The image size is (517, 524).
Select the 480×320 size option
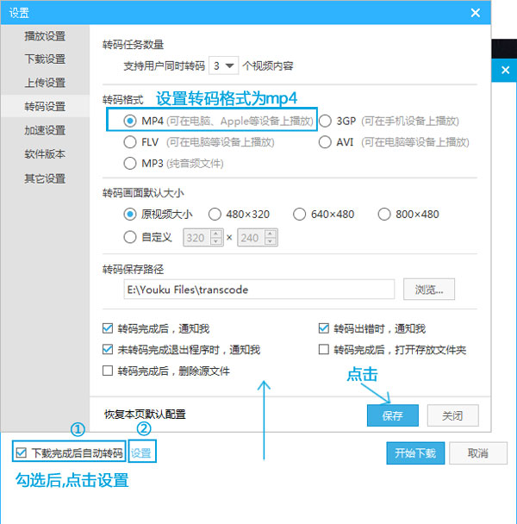(x=215, y=215)
